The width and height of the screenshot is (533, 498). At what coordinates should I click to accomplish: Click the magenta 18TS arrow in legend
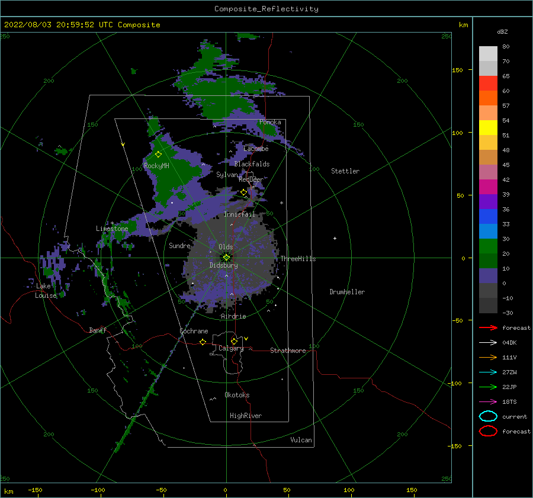point(488,402)
